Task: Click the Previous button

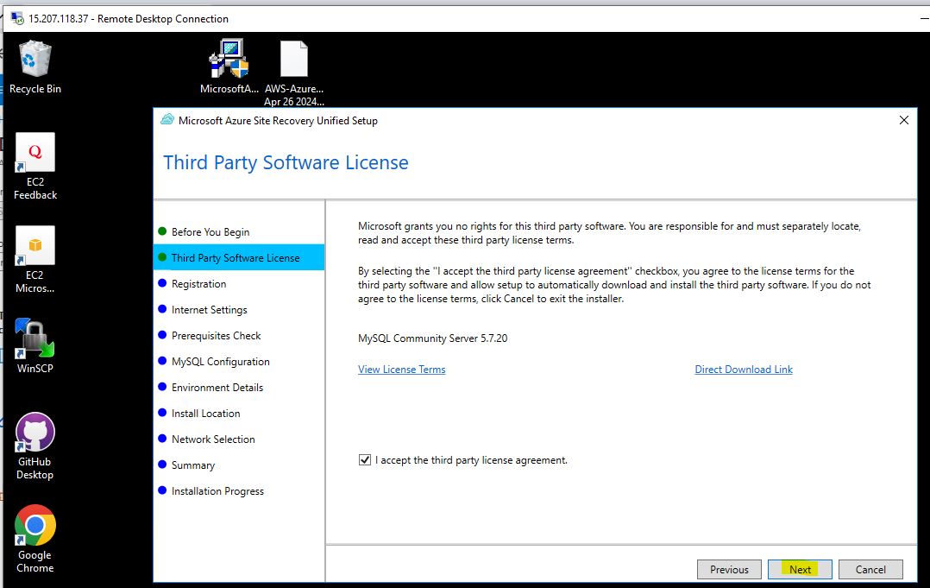Action: pyautogui.click(x=729, y=569)
